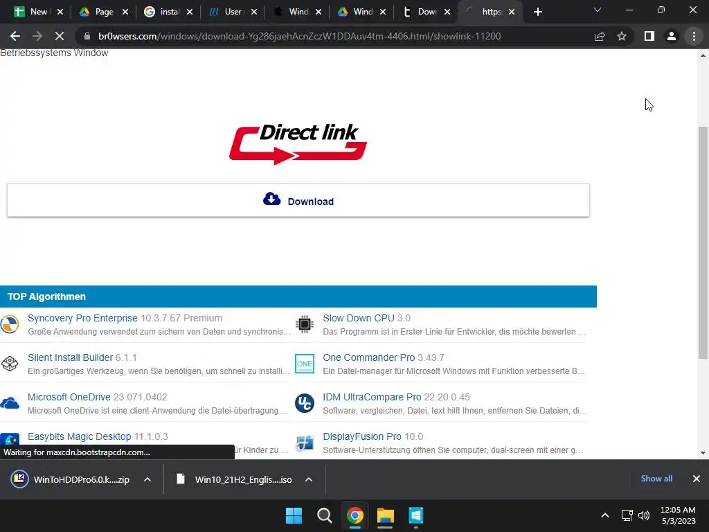The width and height of the screenshot is (709, 532).
Task: Open the Windows Start menu
Action: click(x=294, y=515)
